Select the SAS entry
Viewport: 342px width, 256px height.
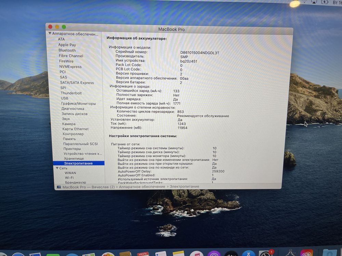tap(64, 77)
